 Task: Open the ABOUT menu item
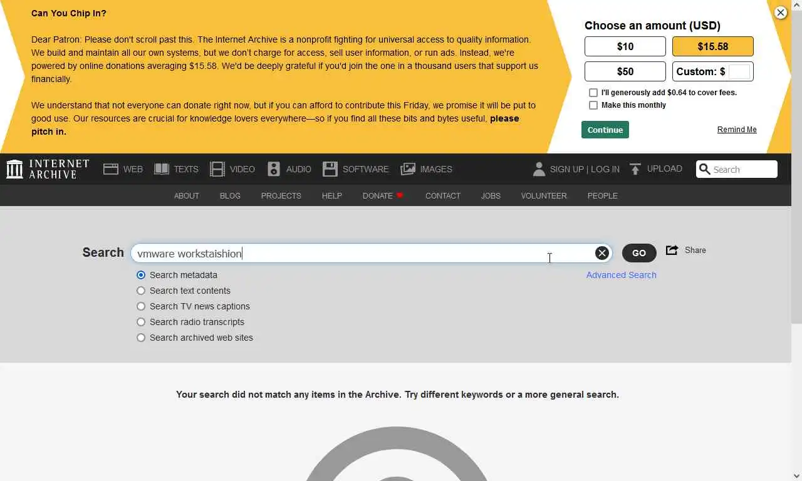[187, 195]
